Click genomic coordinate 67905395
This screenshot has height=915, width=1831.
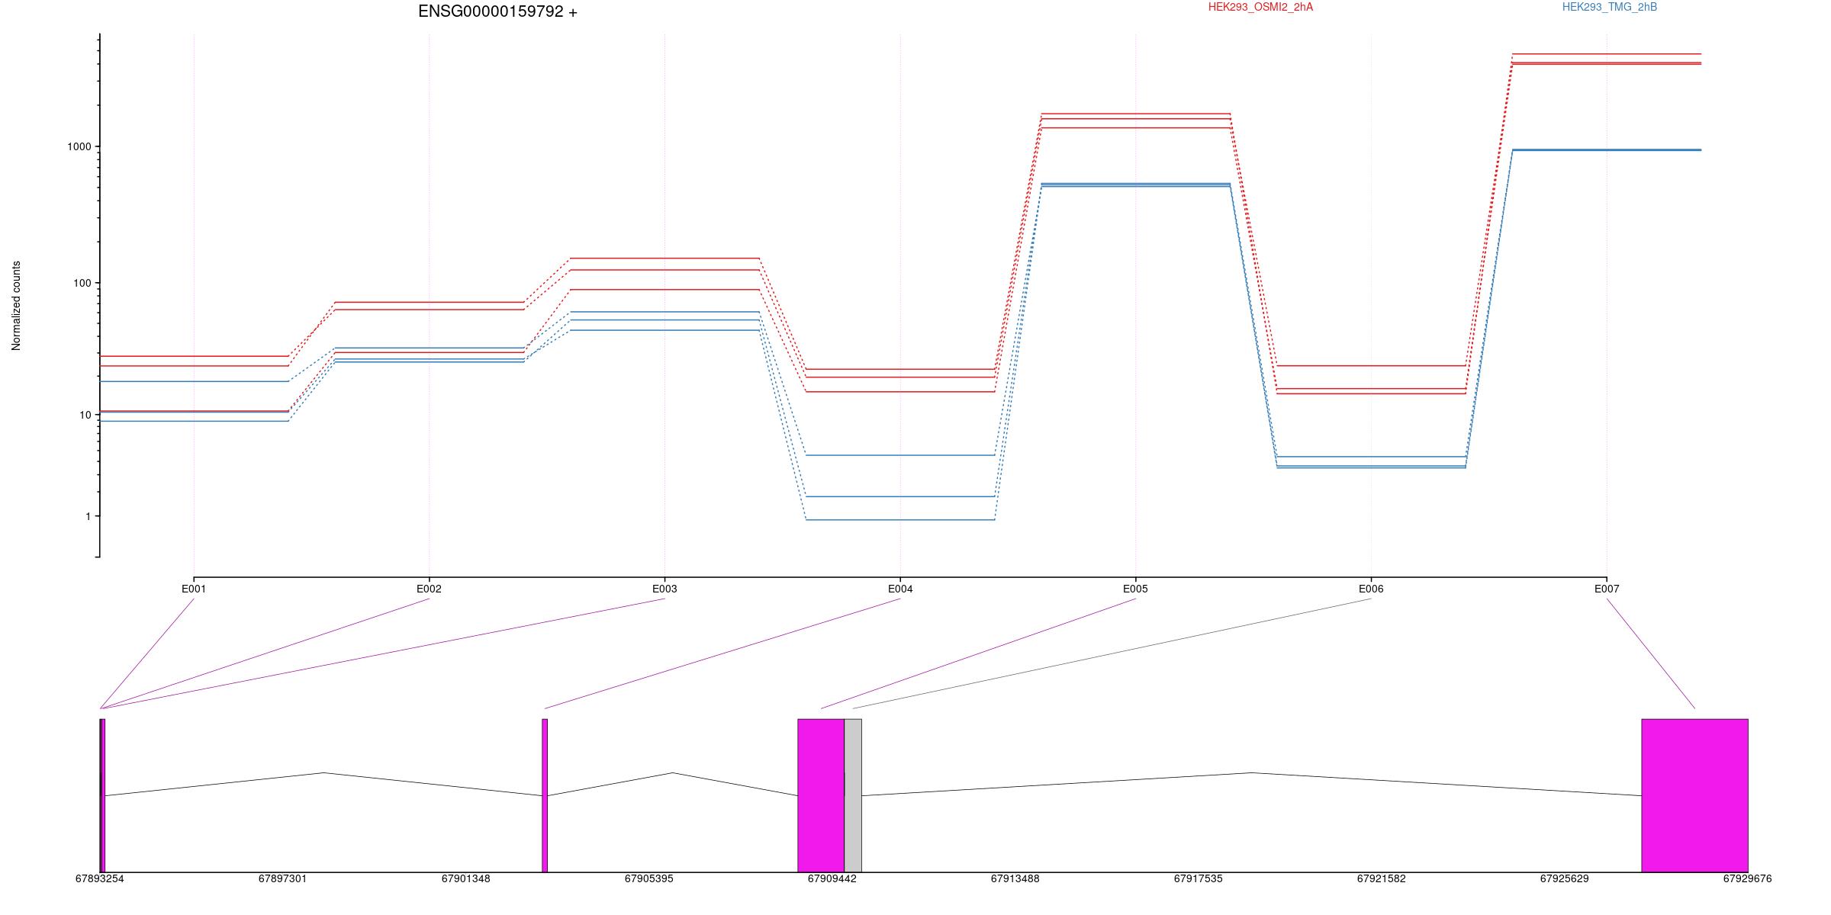click(648, 878)
